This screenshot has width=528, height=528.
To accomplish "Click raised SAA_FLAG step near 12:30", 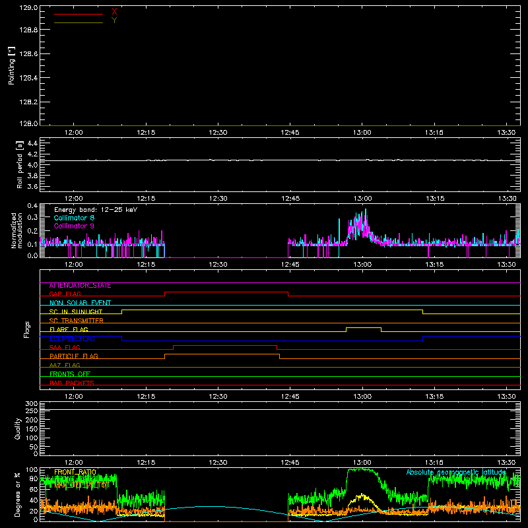I will tap(225, 345).
